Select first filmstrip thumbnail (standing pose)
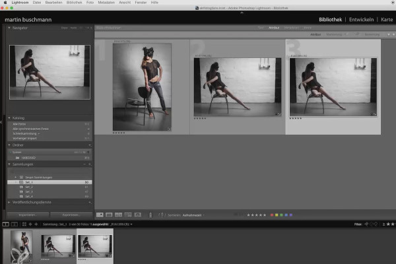The width and height of the screenshot is (396, 264). point(22,246)
